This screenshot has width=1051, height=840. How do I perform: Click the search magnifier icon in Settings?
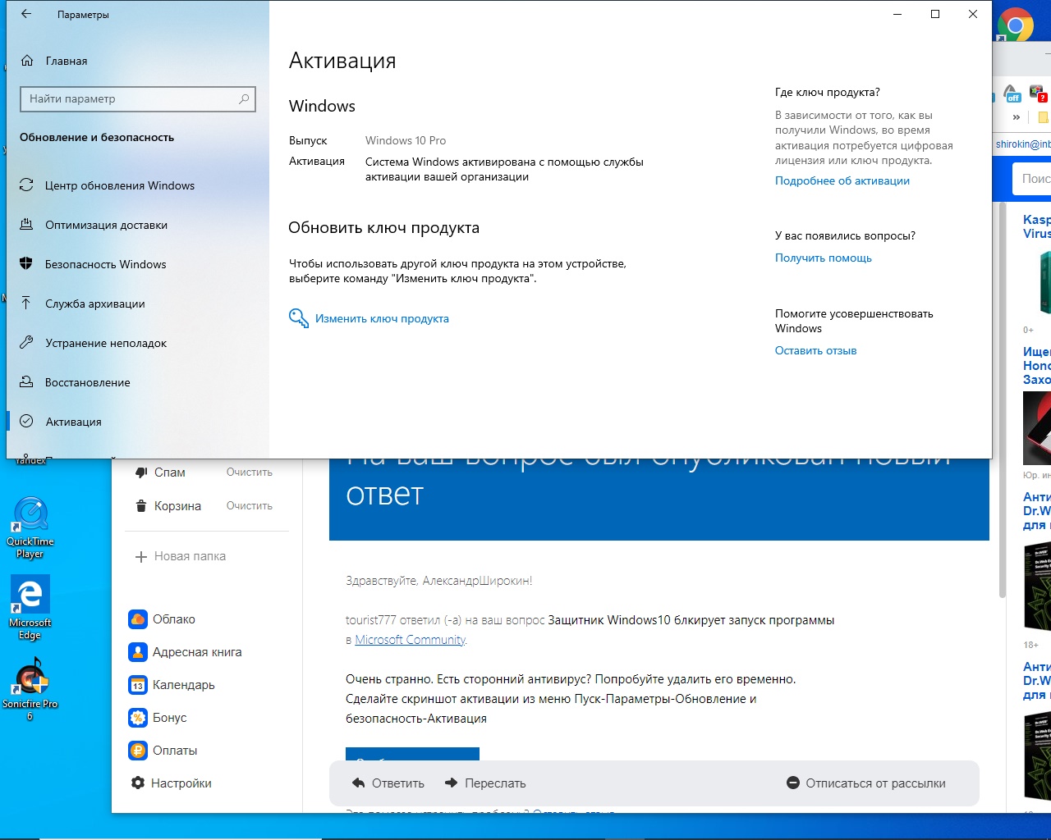[244, 98]
